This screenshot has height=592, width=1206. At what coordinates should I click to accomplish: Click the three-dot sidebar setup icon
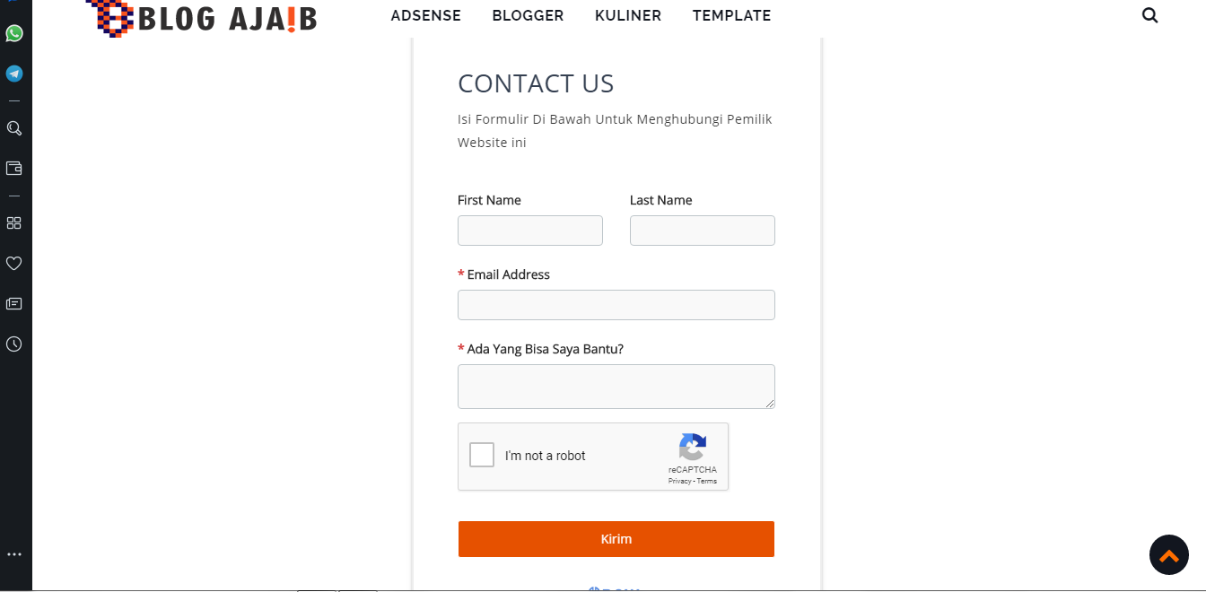click(x=14, y=554)
